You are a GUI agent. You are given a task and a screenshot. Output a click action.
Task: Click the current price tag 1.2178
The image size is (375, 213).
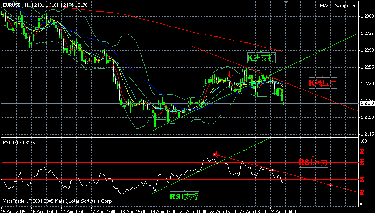tap(367, 103)
